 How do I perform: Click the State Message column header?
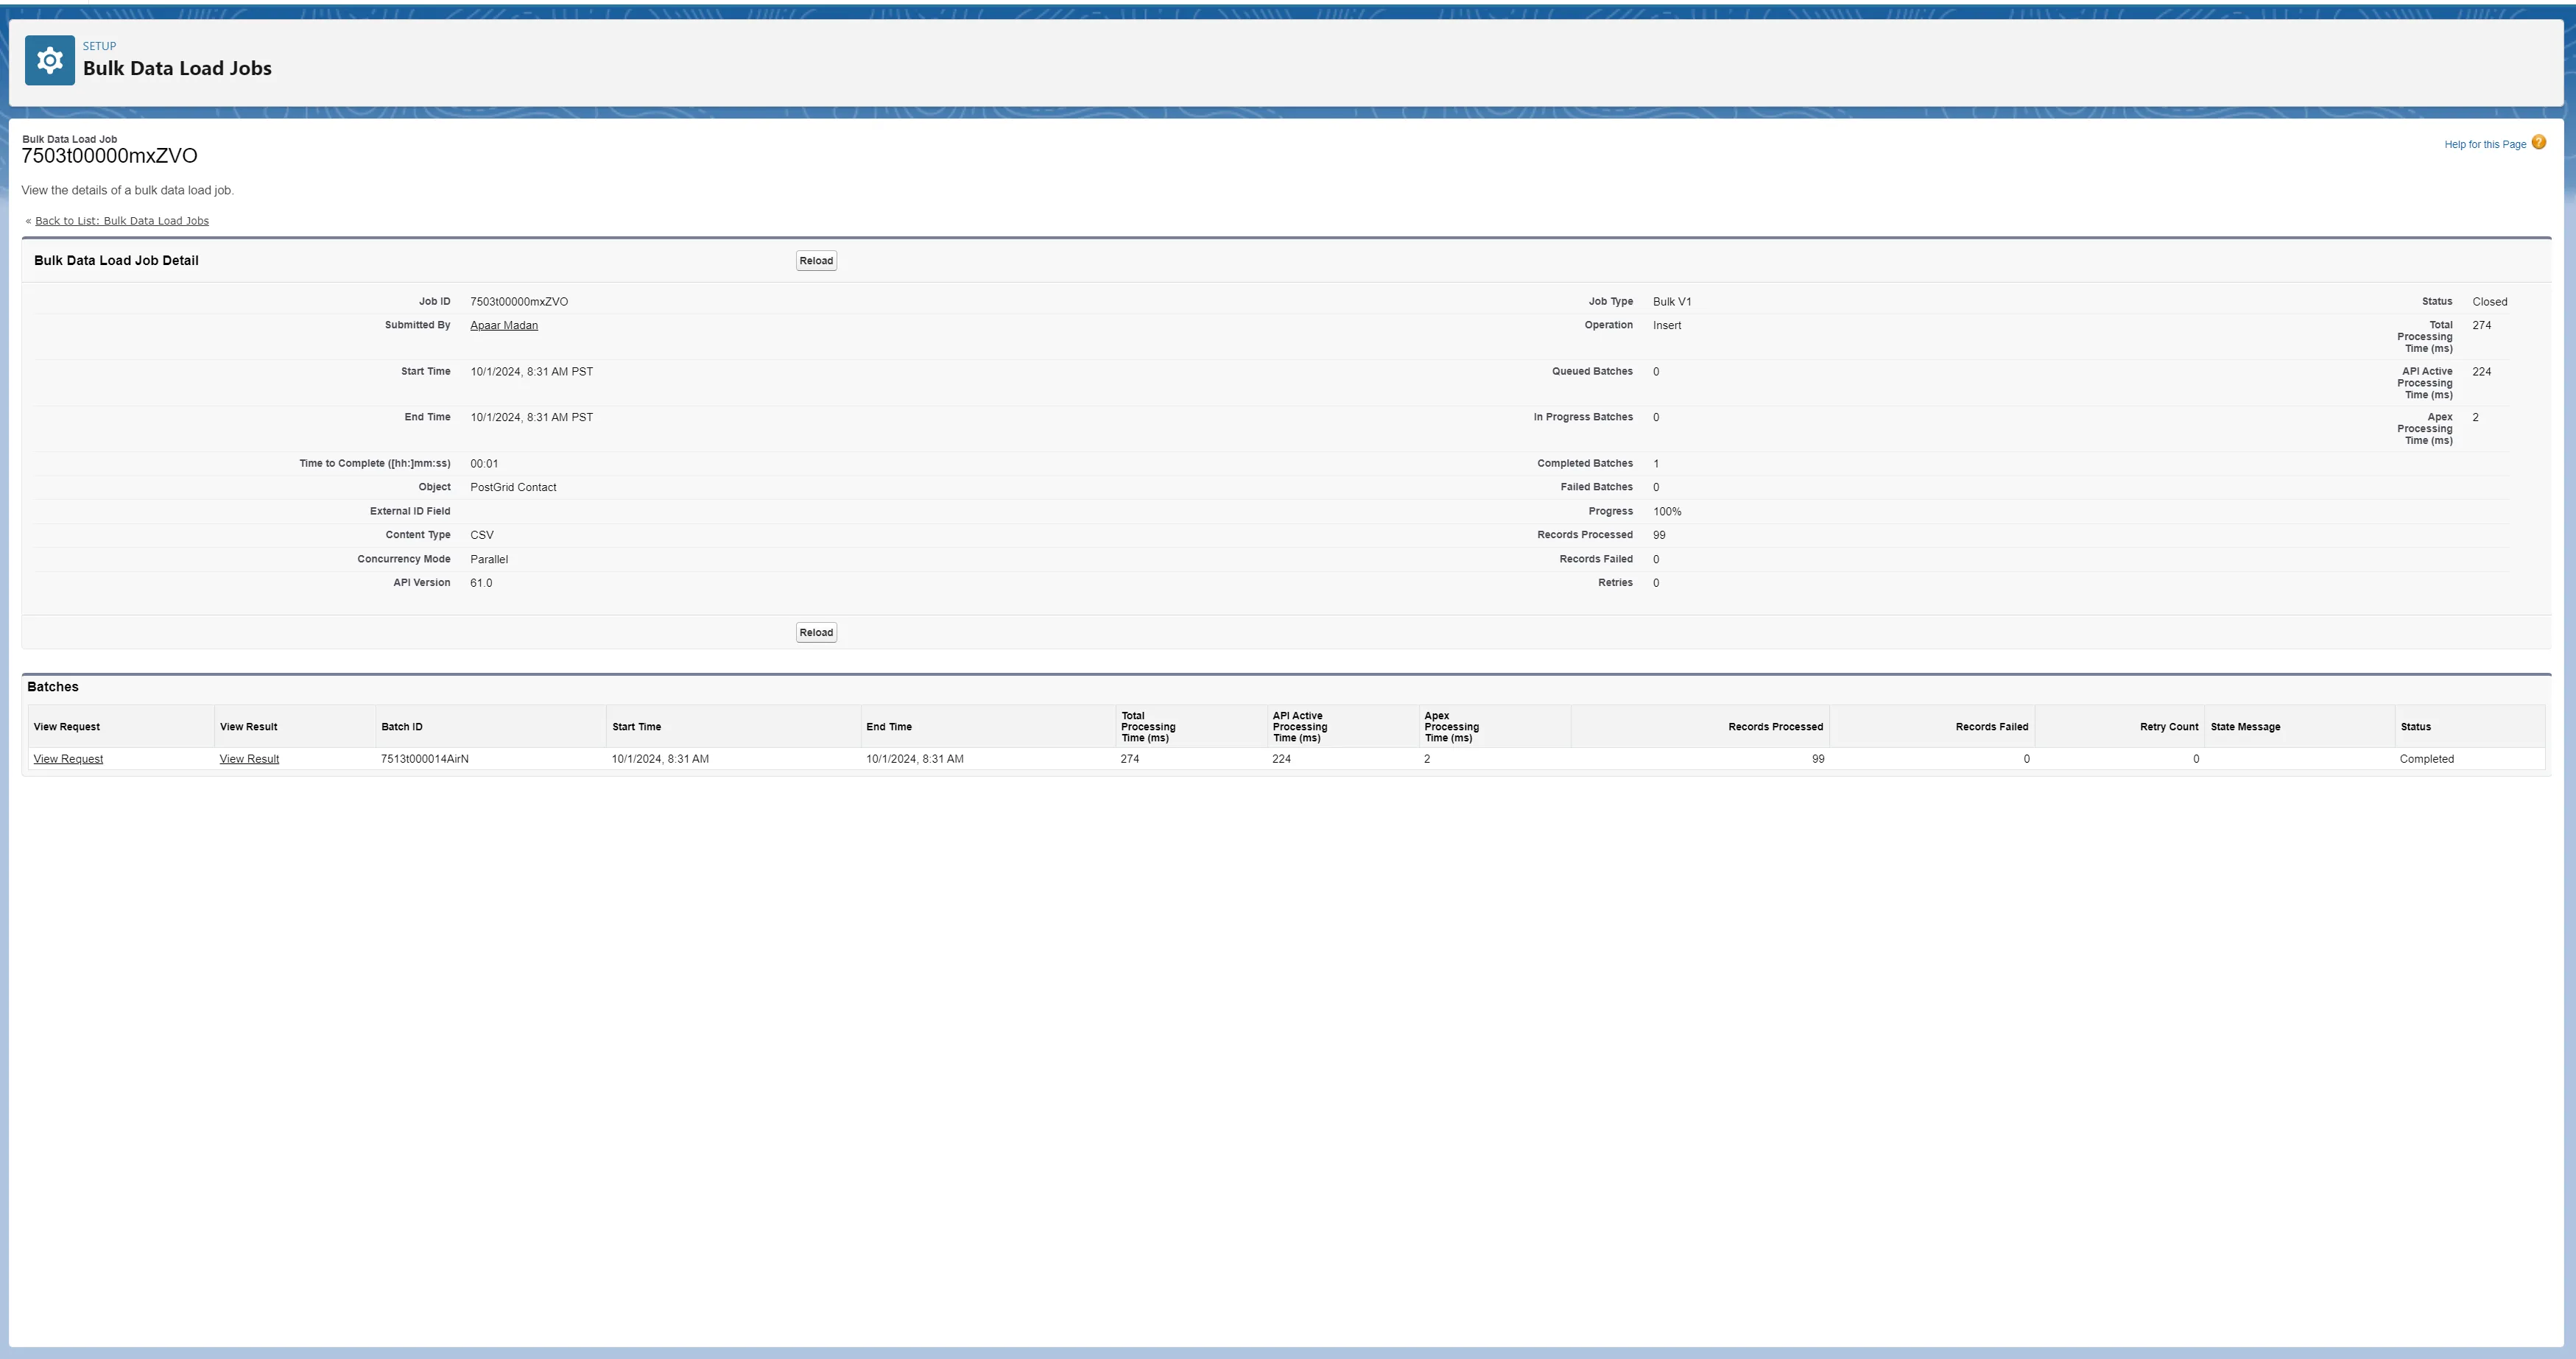click(x=2245, y=727)
